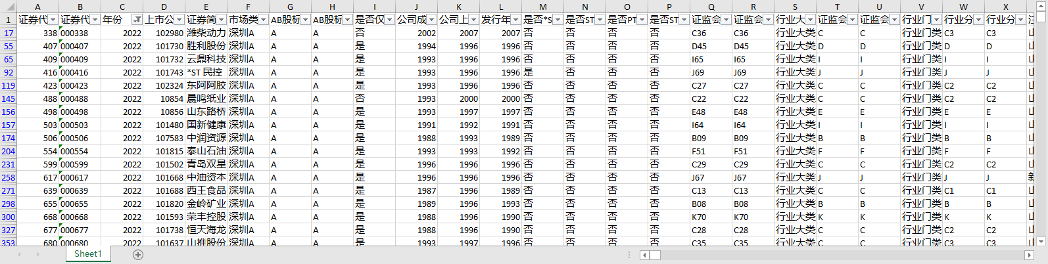Select cell with code 000423

point(80,85)
